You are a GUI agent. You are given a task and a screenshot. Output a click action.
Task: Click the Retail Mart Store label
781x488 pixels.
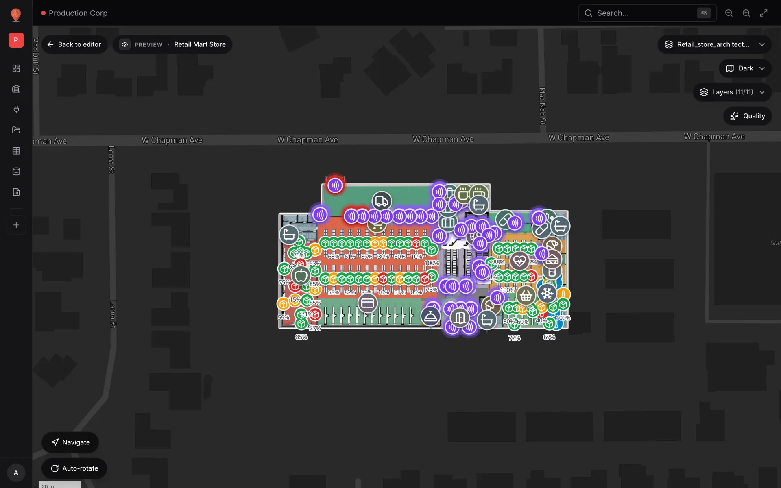click(x=200, y=44)
